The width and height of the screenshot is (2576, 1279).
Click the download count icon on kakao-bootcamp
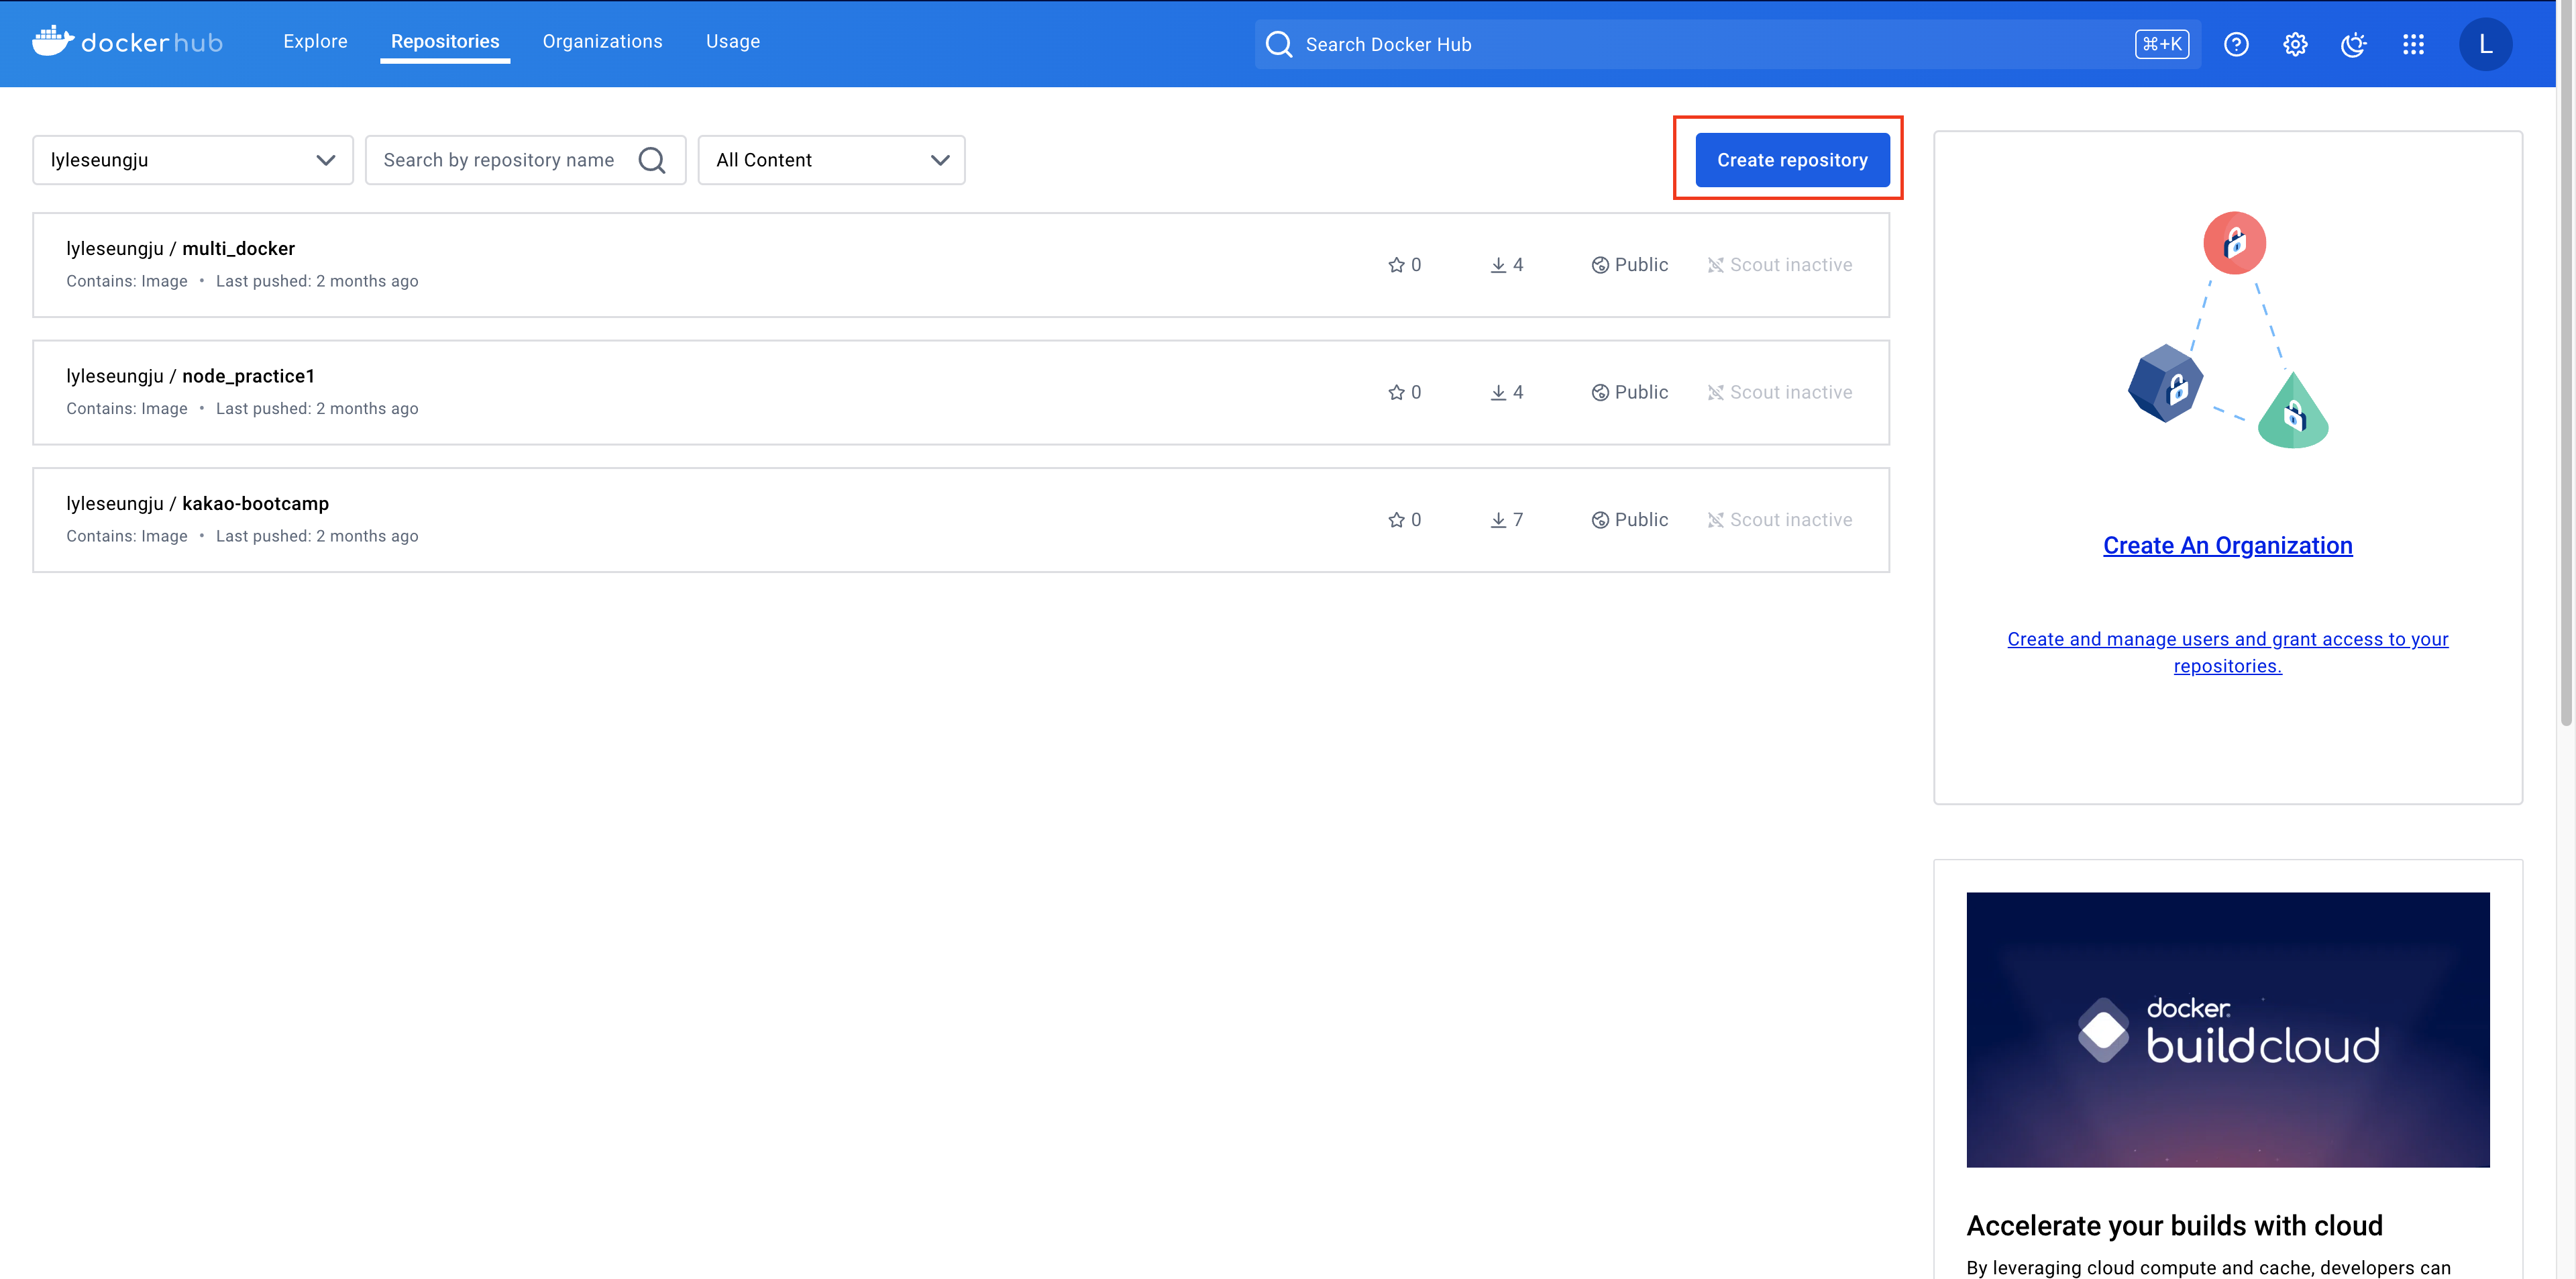[1498, 520]
